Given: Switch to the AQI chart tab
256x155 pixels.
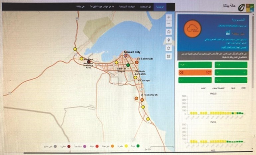Looking at the screenshot, I should coord(243,88).
